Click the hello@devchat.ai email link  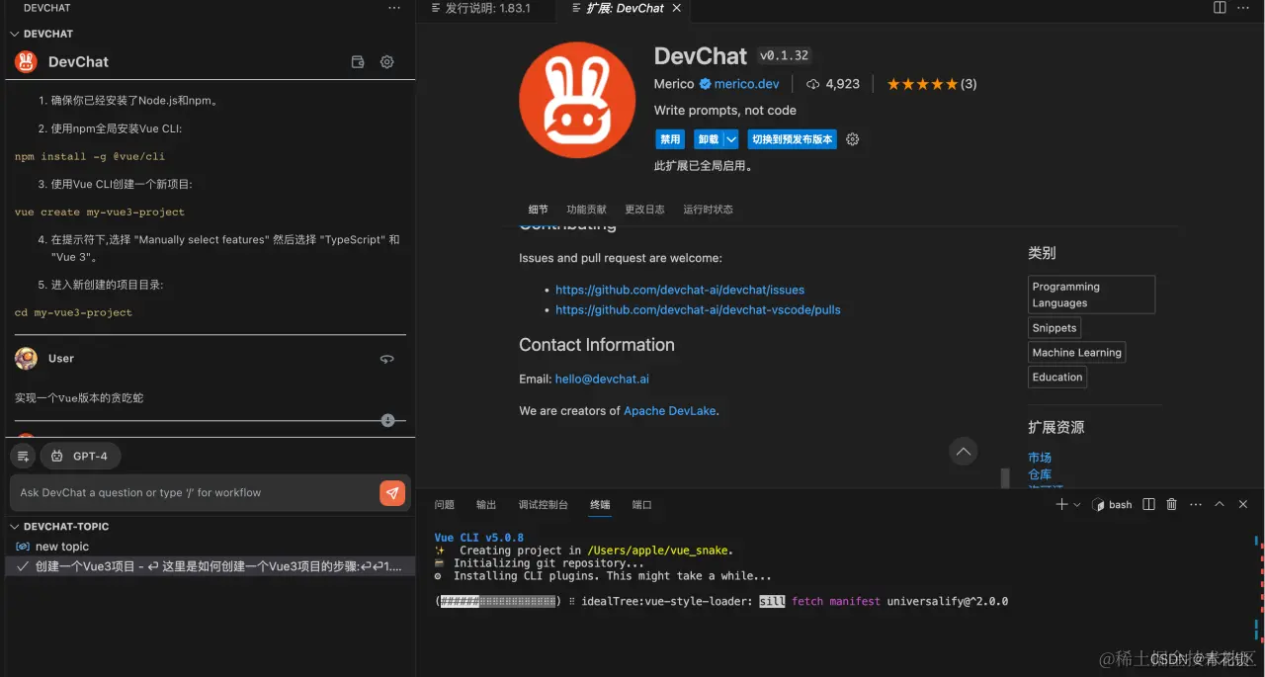(602, 379)
